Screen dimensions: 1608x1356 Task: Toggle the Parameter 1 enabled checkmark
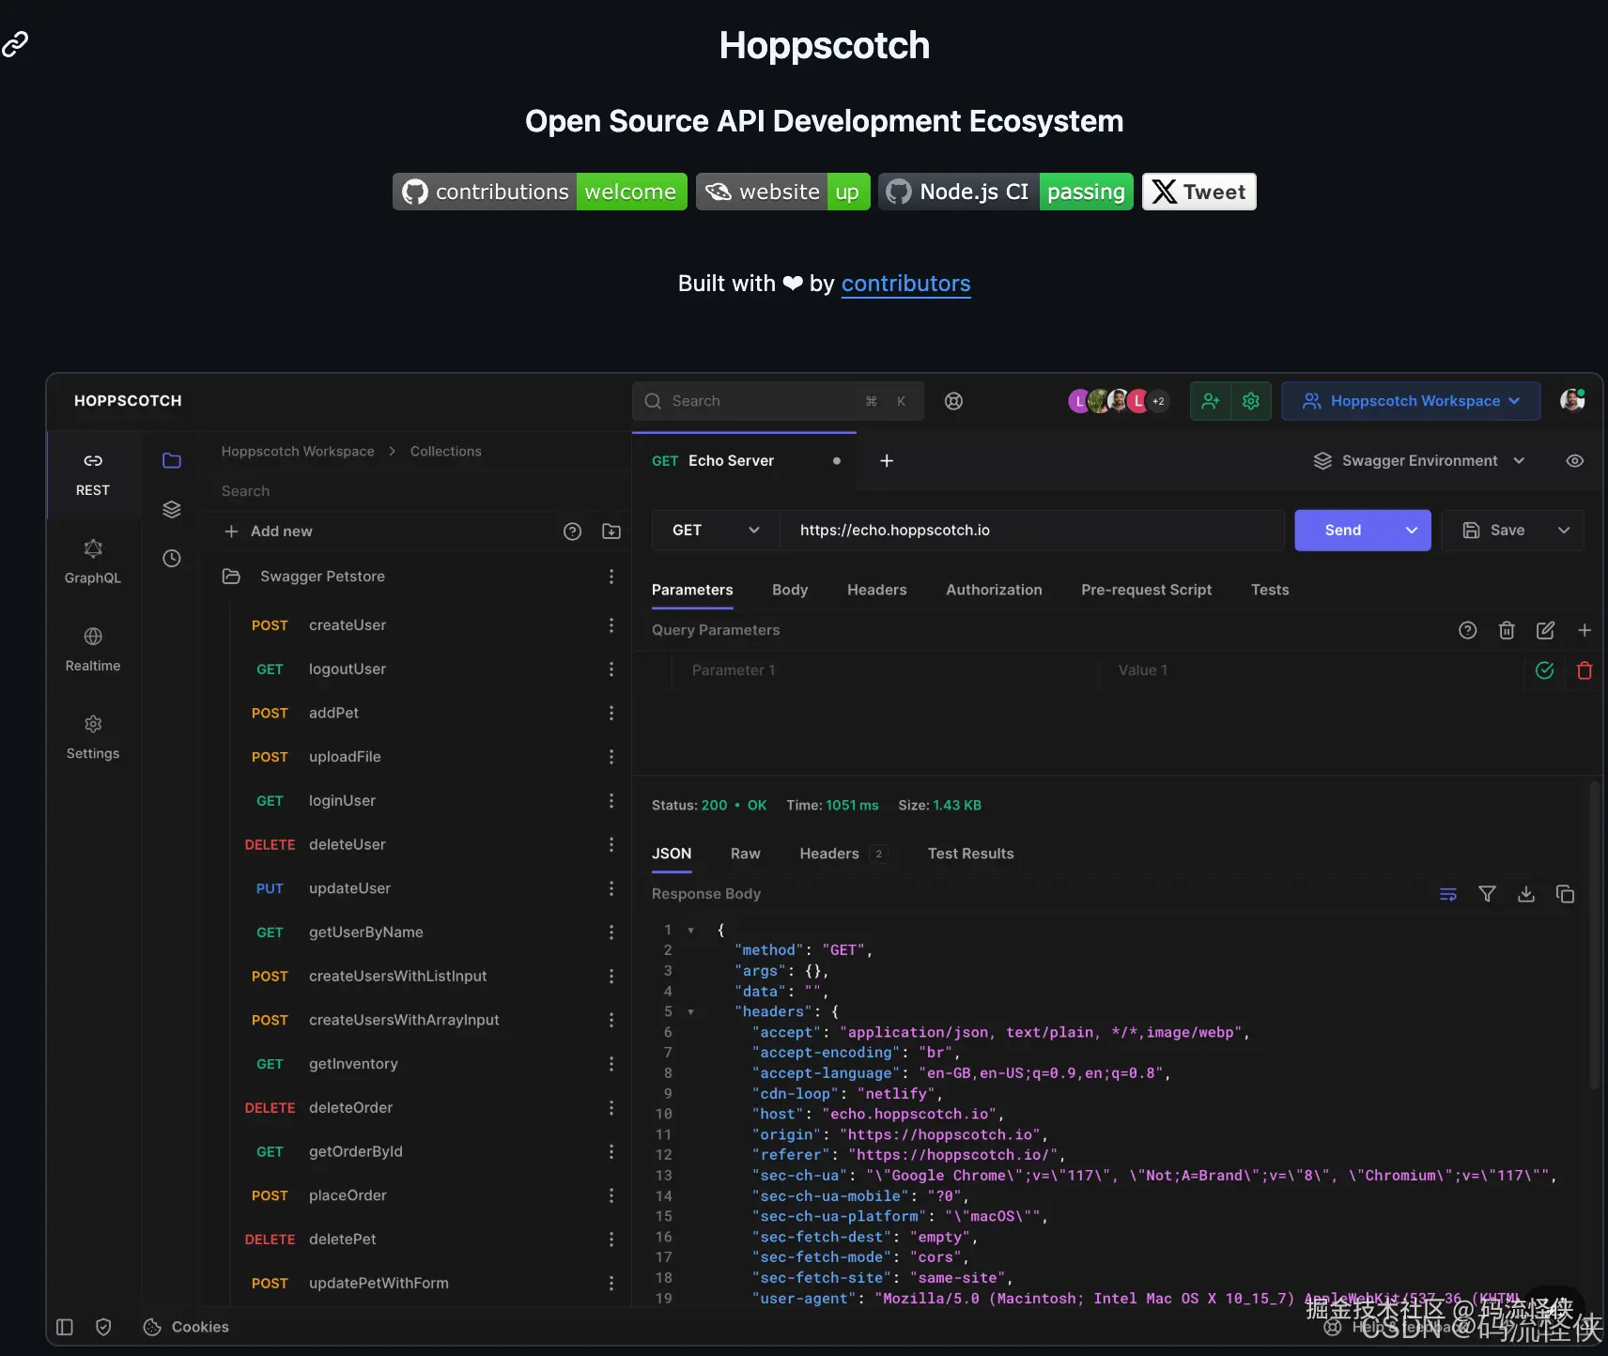click(x=1544, y=670)
